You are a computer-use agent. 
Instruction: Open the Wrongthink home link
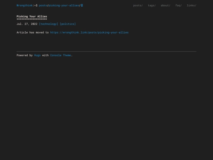(x=24, y=6)
